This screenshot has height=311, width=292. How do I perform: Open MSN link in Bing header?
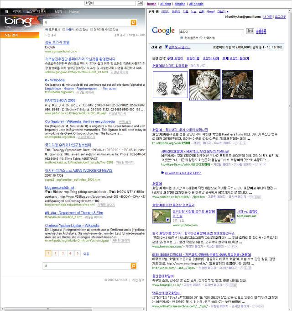58,11
